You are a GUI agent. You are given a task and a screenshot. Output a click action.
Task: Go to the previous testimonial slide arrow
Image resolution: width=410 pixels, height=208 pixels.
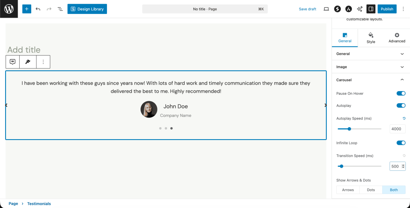click(6, 105)
